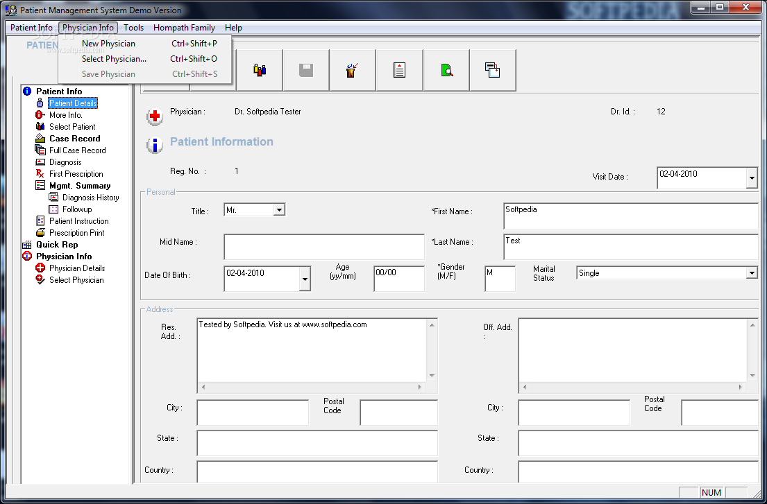Click the Age field showing 00/00

coord(399,279)
